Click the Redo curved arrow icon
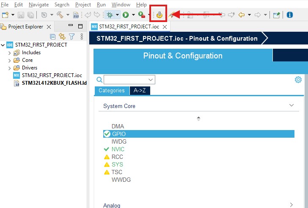308x208 pixels. tap(97, 15)
